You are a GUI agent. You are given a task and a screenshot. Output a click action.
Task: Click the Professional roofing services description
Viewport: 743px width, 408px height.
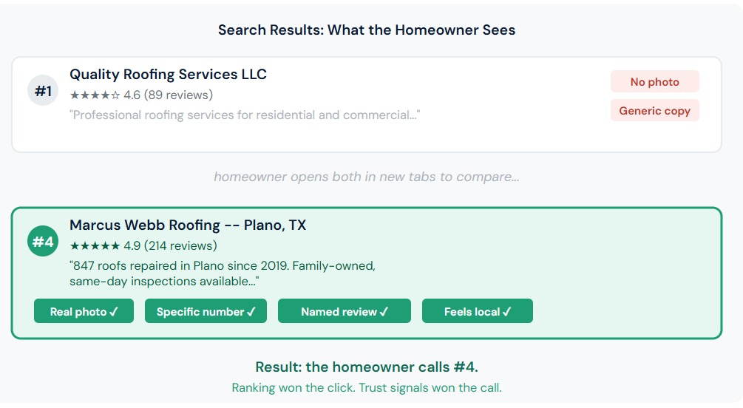pyautogui.click(x=245, y=115)
